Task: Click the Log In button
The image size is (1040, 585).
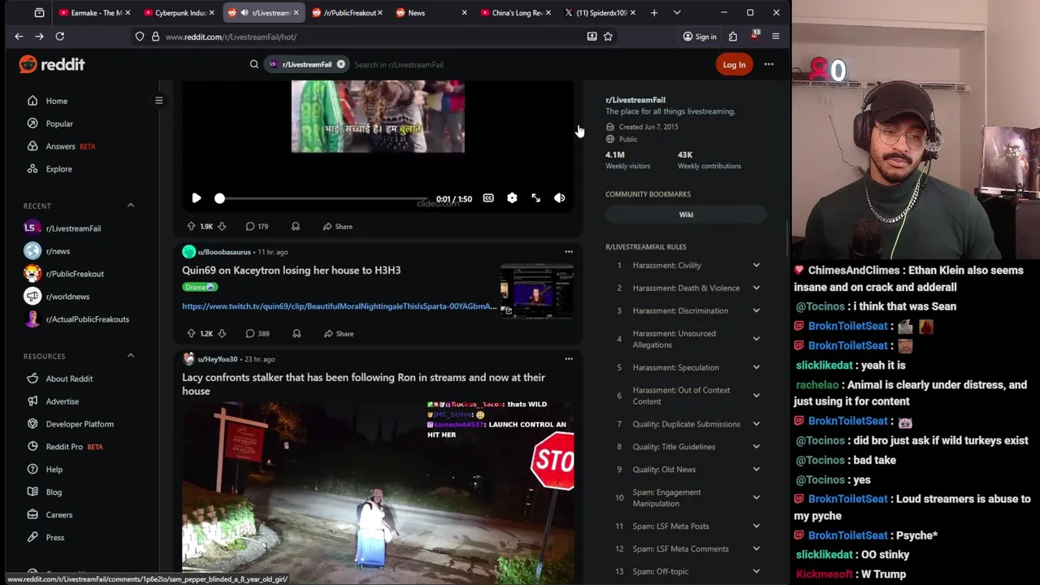Action: click(734, 65)
